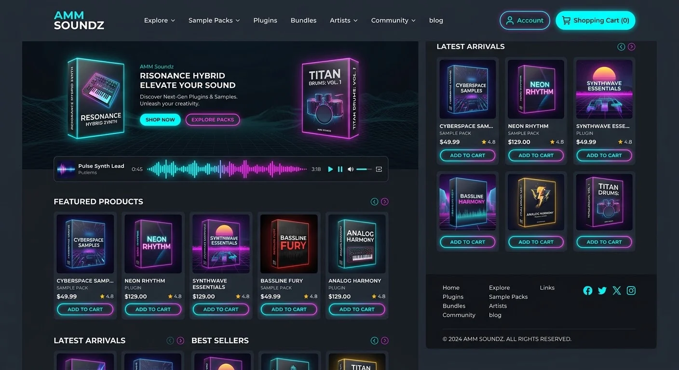This screenshot has height=370, width=679.
Task: Open the Instagram icon
Action: pos(631,291)
